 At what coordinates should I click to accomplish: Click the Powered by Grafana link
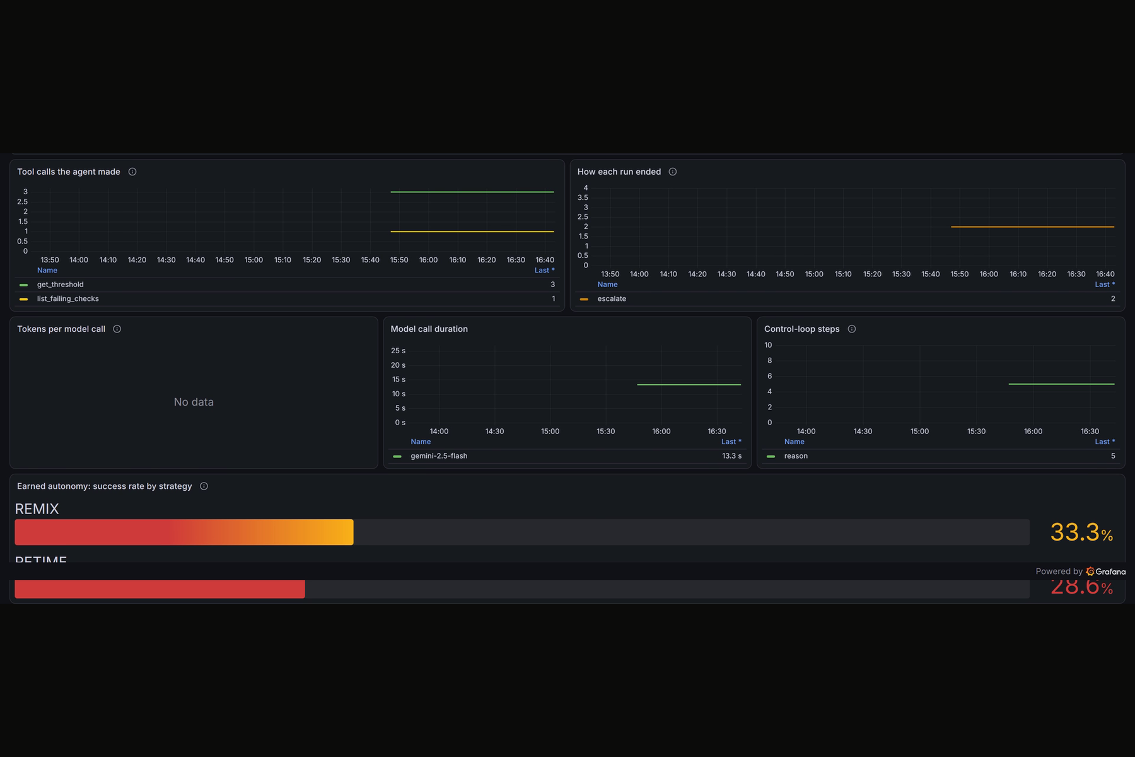1080,572
